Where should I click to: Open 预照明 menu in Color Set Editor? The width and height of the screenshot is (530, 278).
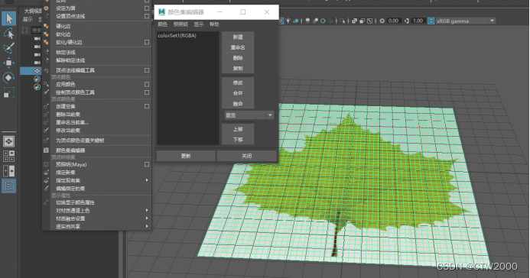point(180,24)
